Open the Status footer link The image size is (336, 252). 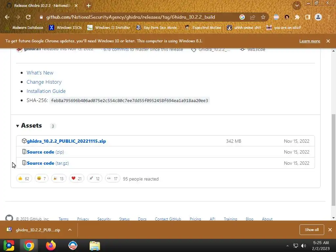click(x=124, y=219)
